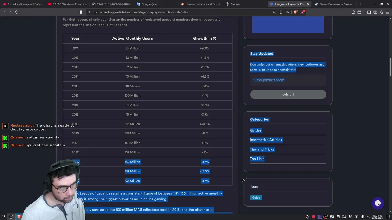Viewport: 392px width, 220px height.
Task: Open the microphone tray icon
Action: 350,217
